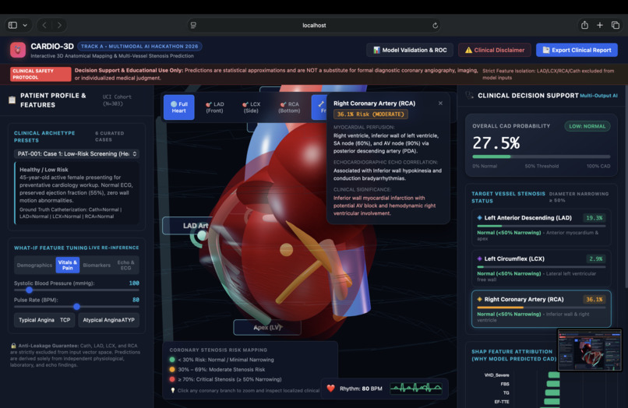628x408 pixels.
Task: Click the Patient Profile clipboard icon
Action: click(x=12, y=100)
